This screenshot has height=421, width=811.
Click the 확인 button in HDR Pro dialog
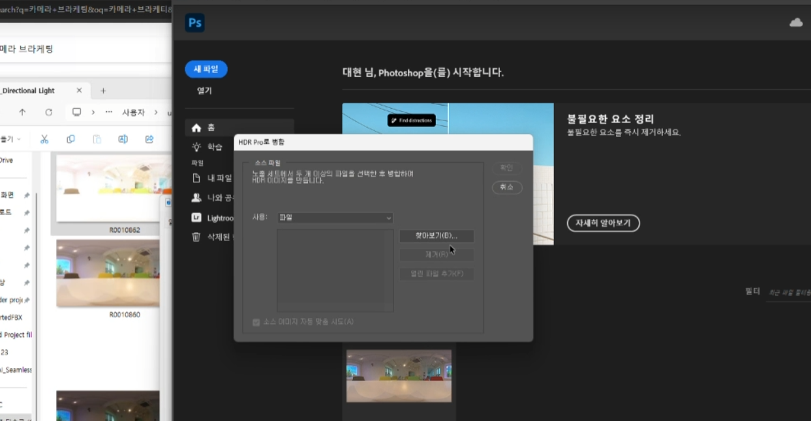(507, 167)
